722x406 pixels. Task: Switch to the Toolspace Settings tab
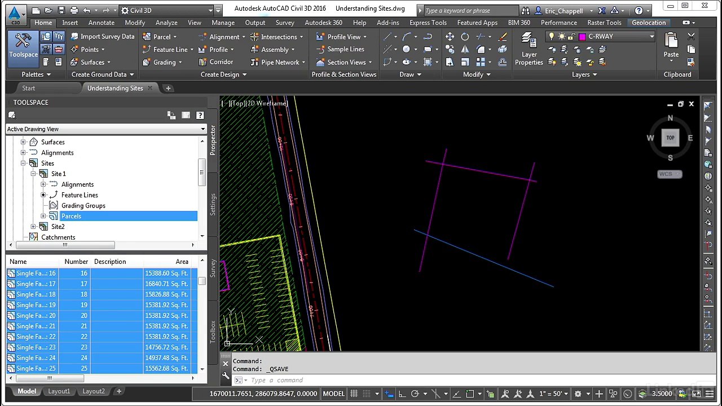click(213, 204)
